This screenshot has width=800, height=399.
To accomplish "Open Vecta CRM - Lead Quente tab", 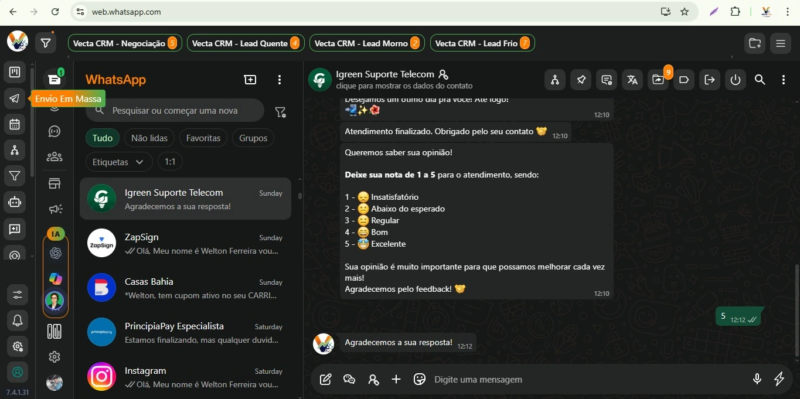I will (x=246, y=43).
